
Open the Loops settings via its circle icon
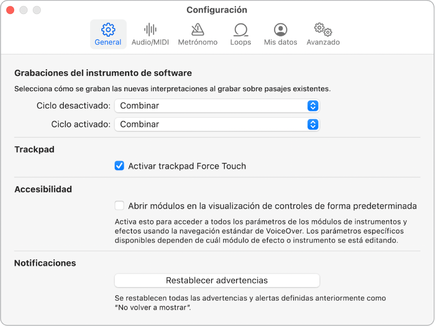pos(240,30)
